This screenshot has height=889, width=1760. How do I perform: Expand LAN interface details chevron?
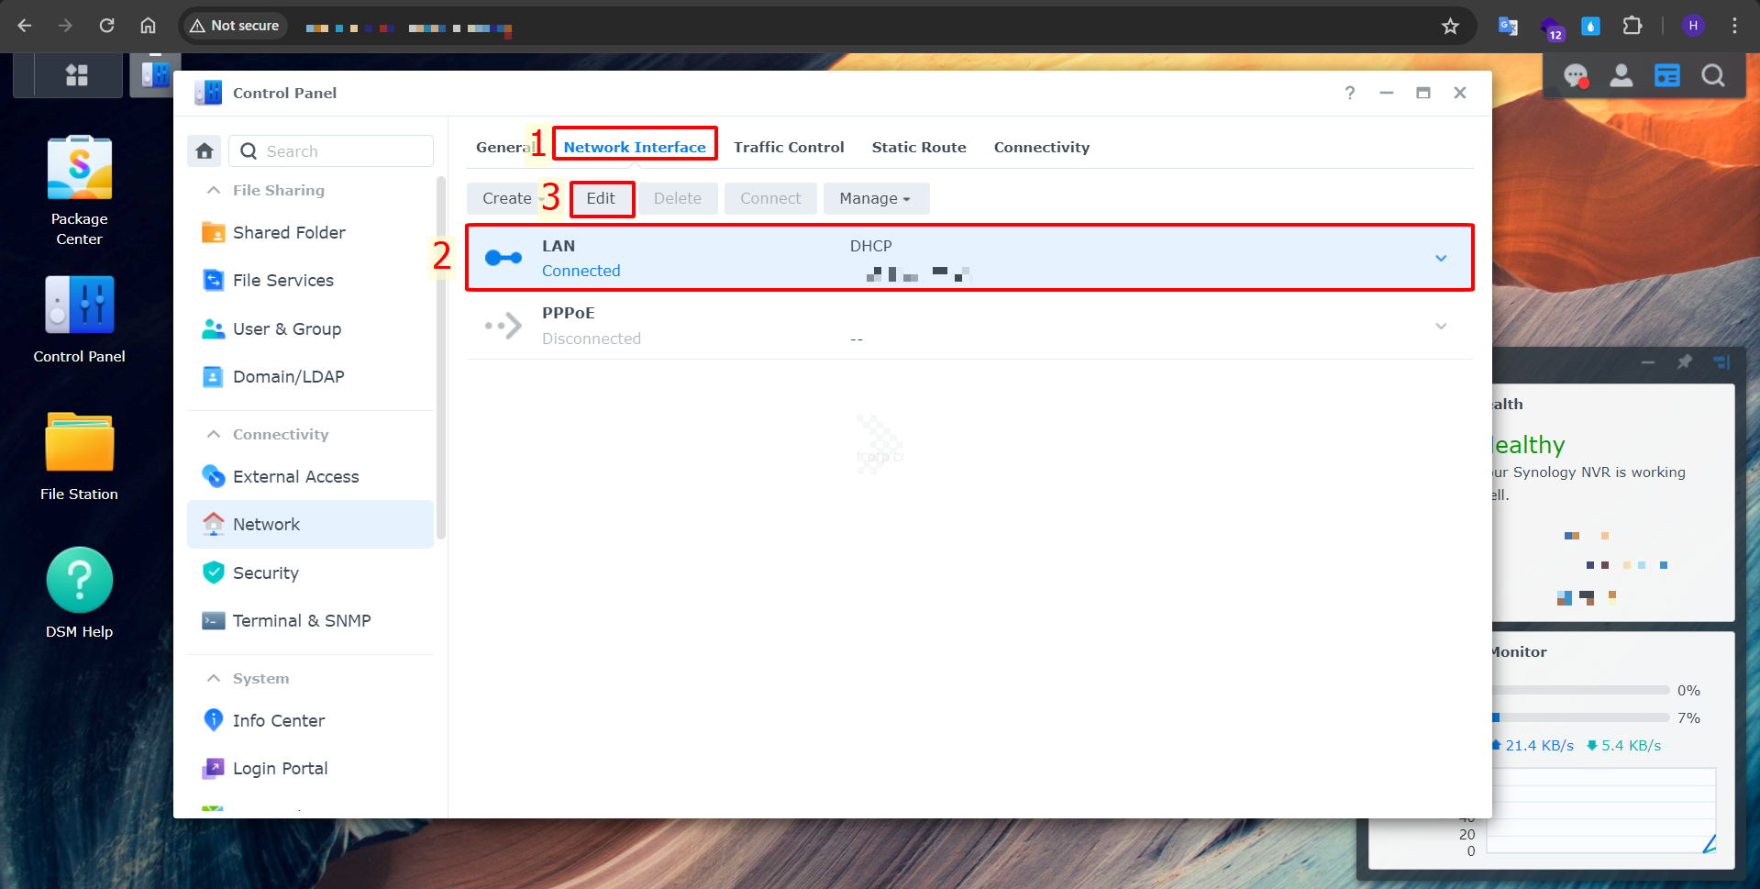pyautogui.click(x=1441, y=259)
